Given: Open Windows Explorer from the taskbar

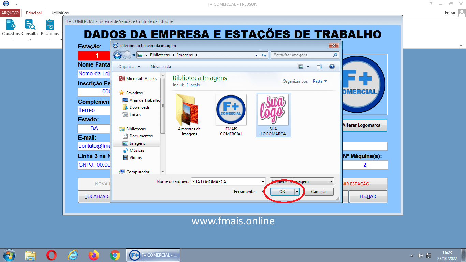Looking at the screenshot, I should click(x=30, y=255).
